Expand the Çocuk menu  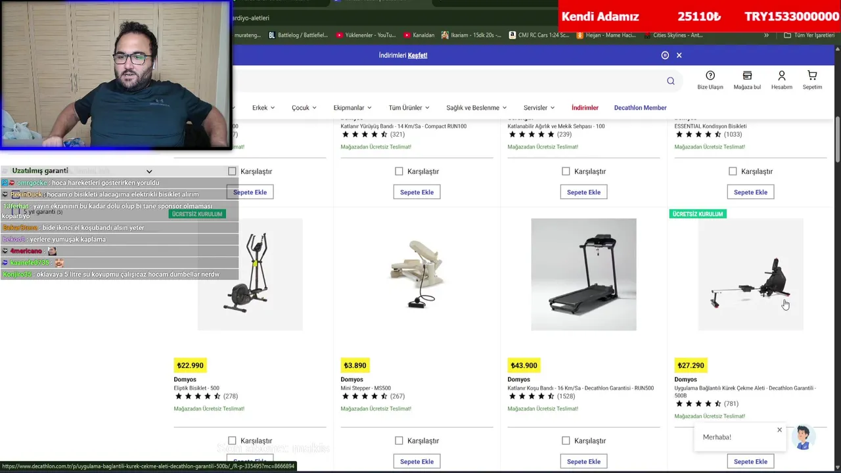click(x=304, y=108)
